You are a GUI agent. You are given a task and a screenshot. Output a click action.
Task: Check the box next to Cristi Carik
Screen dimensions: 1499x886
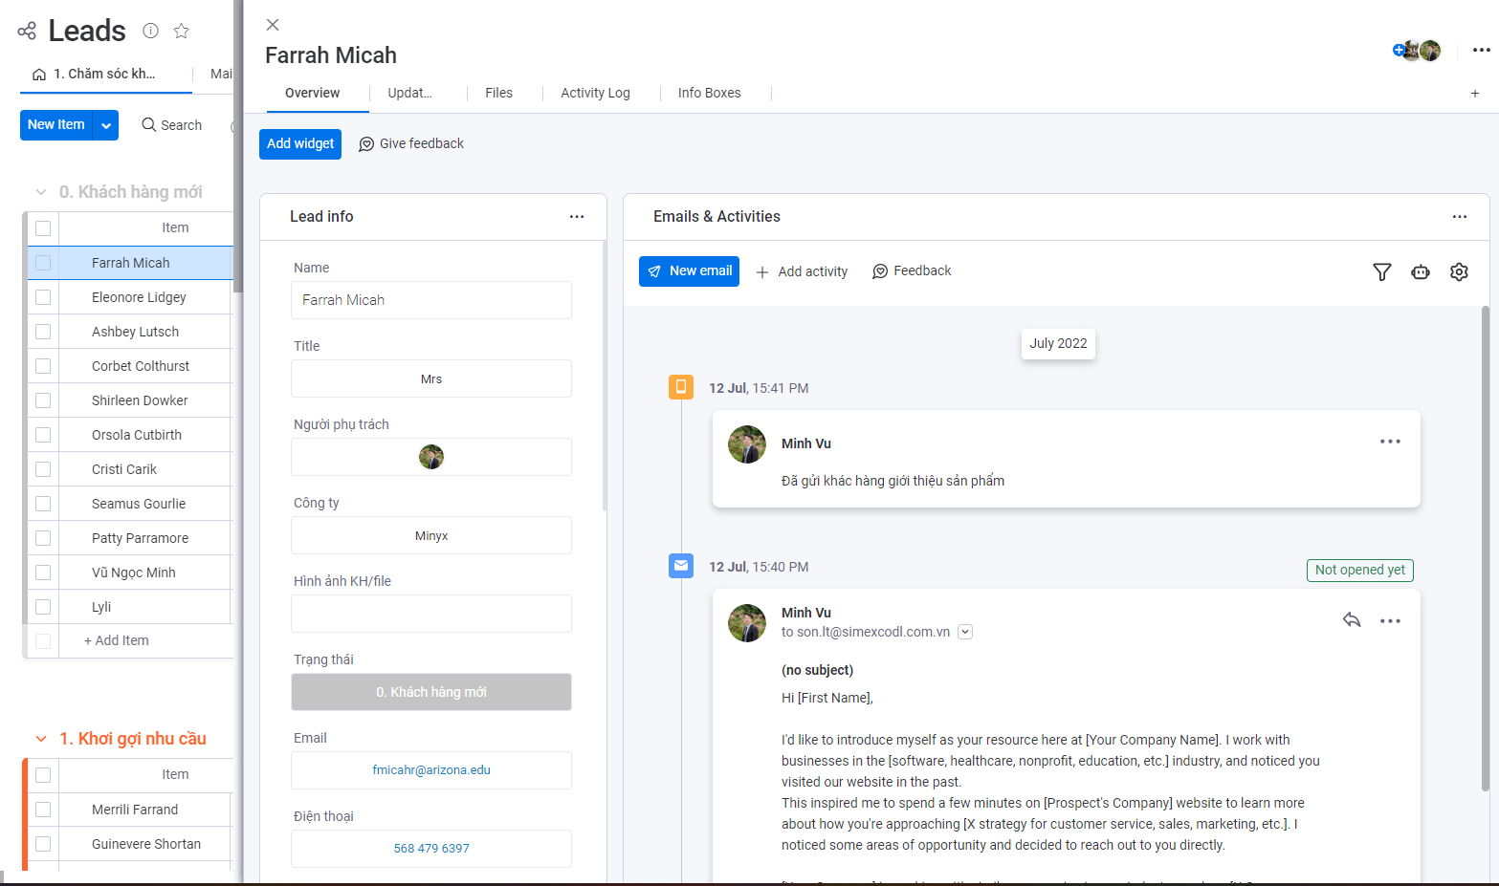coord(43,469)
